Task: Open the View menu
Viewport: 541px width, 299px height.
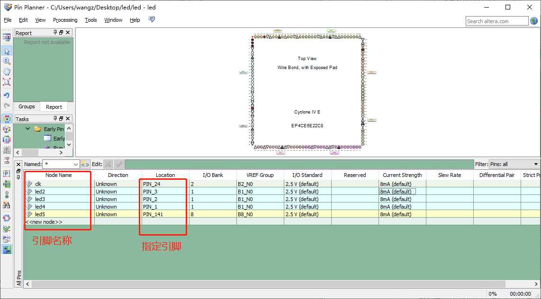Action: tap(40, 20)
